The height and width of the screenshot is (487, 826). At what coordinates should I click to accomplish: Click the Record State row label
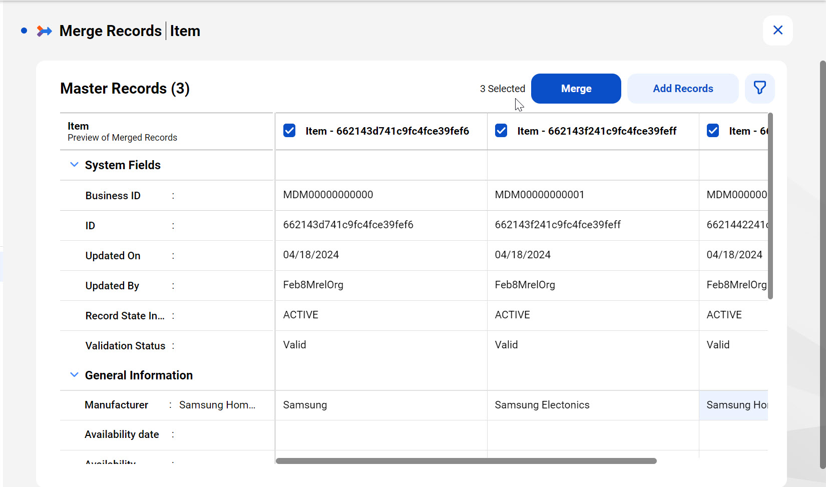pos(125,316)
